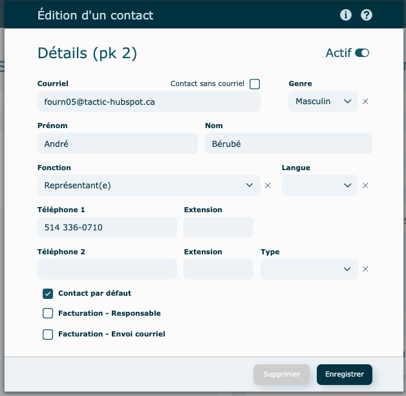
Task: Focus the Prénom text field
Action: (x=117, y=144)
